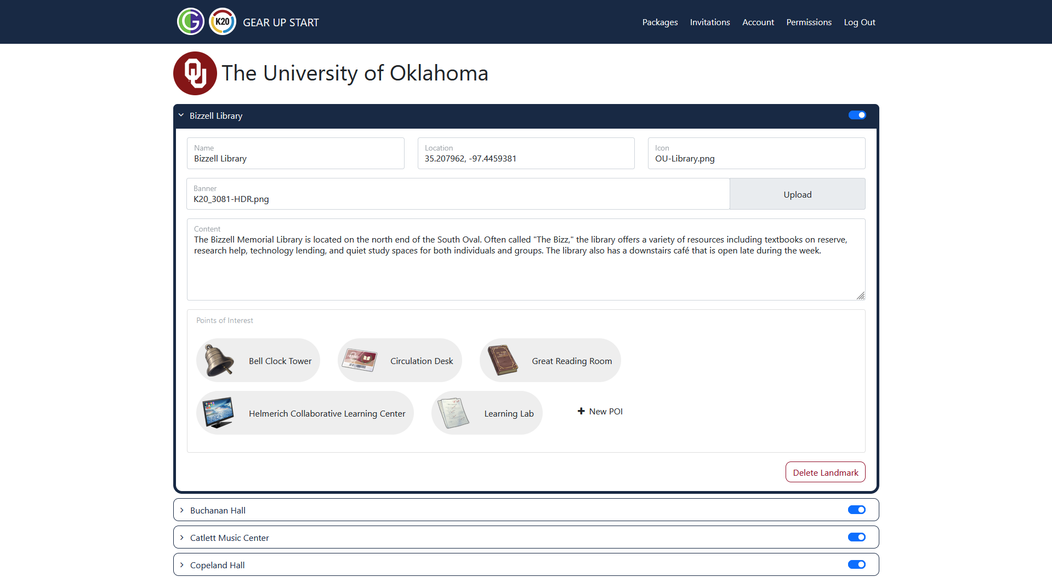Open the Circulation Desk card icon
The width and height of the screenshot is (1052, 577).
pyautogui.click(x=359, y=360)
